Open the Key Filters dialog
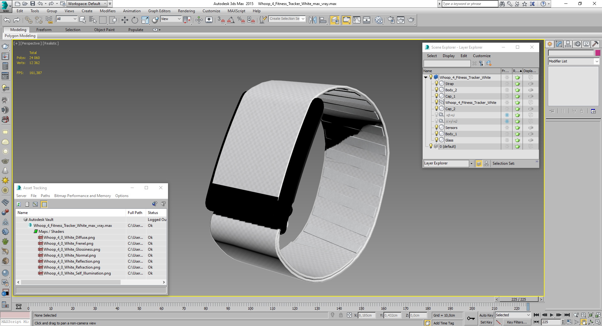This screenshot has height=326, width=602. 517,322
